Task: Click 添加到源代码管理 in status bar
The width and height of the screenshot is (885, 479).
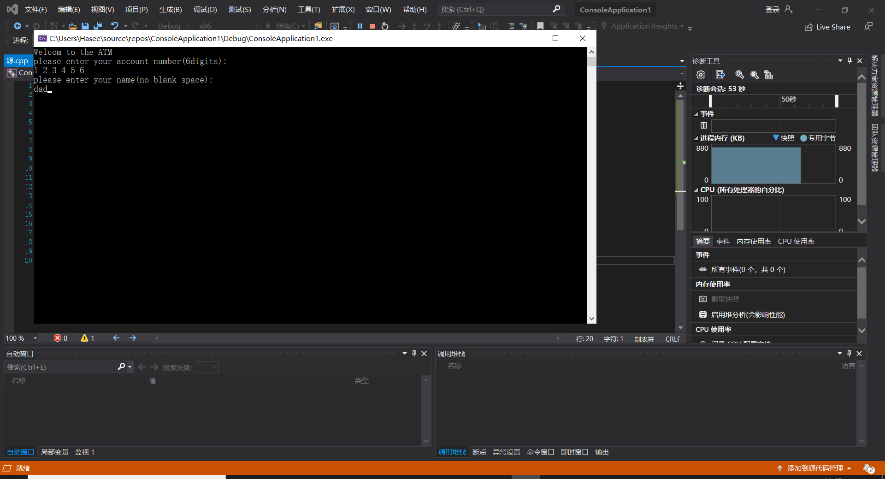Action: click(815, 468)
